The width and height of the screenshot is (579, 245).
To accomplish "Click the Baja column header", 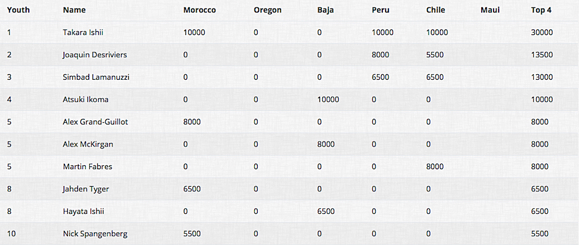I will [x=325, y=10].
